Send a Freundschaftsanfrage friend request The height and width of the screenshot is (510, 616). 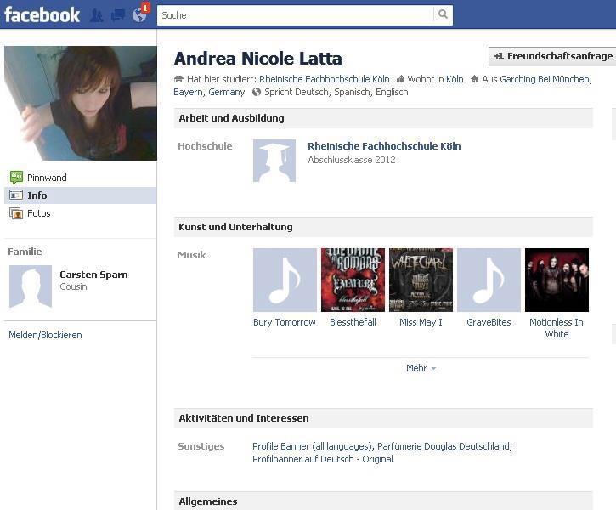(x=553, y=56)
